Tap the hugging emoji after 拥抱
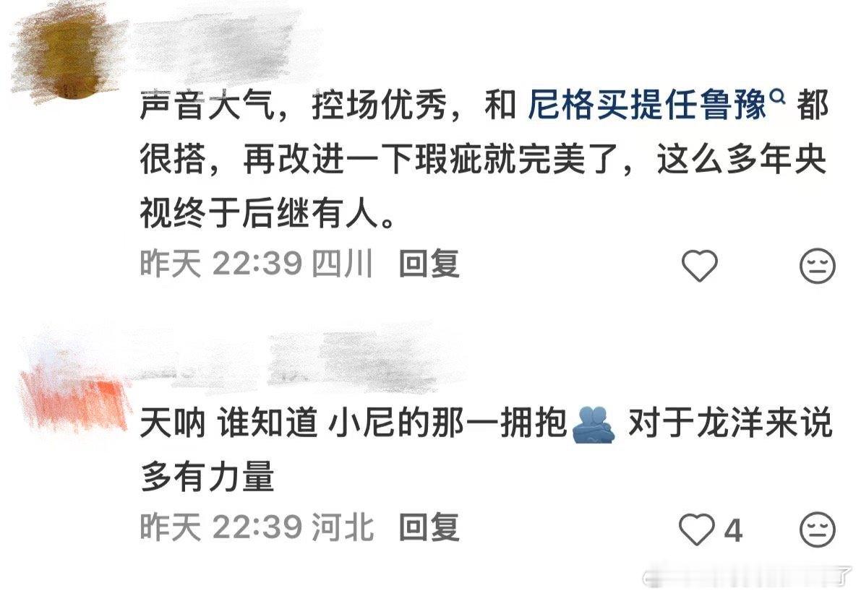The height and width of the screenshot is (596, 861). tap(594, 425)
